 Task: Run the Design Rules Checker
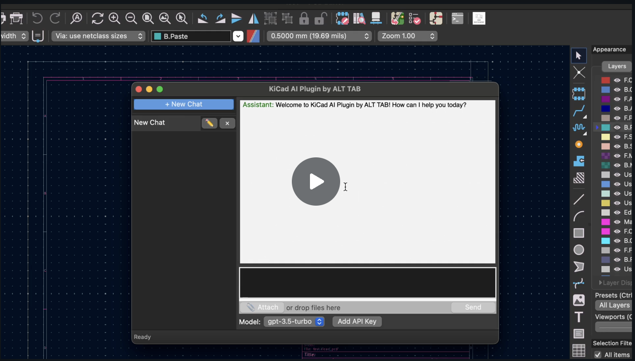point(415,19)
